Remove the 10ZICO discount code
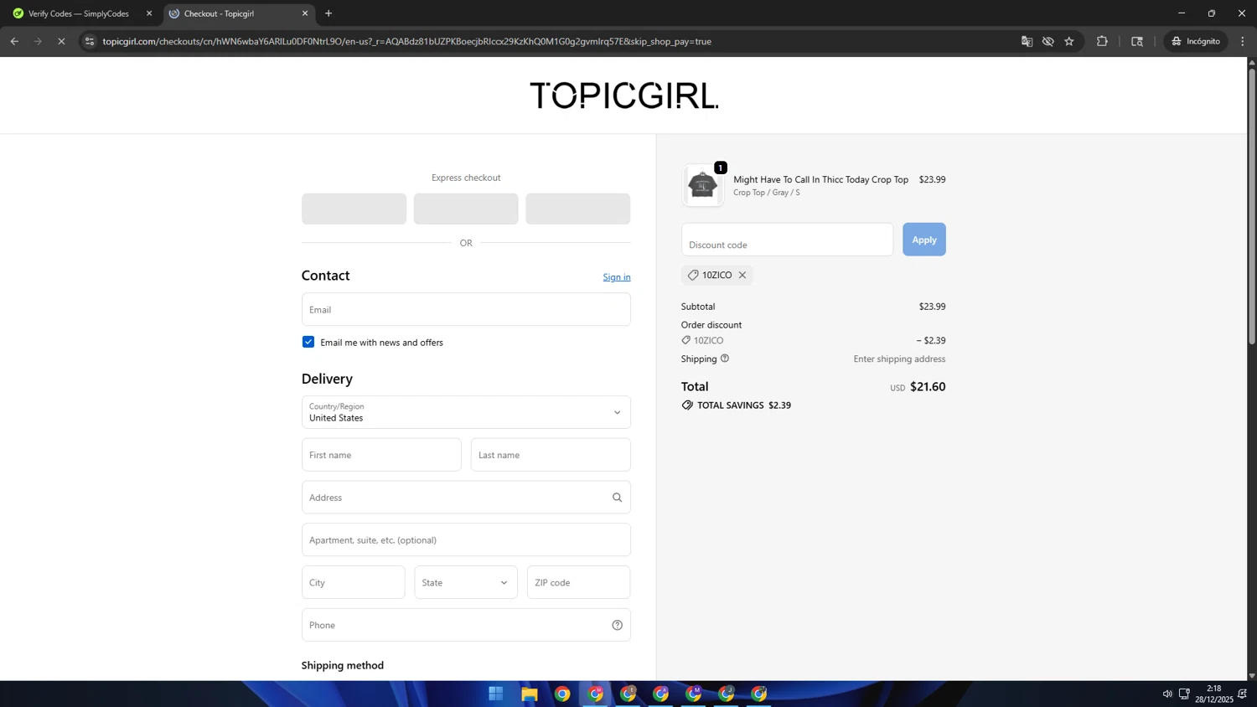Image resolution: width=1257 pixels, height=707 pixels. click(742, 275)
